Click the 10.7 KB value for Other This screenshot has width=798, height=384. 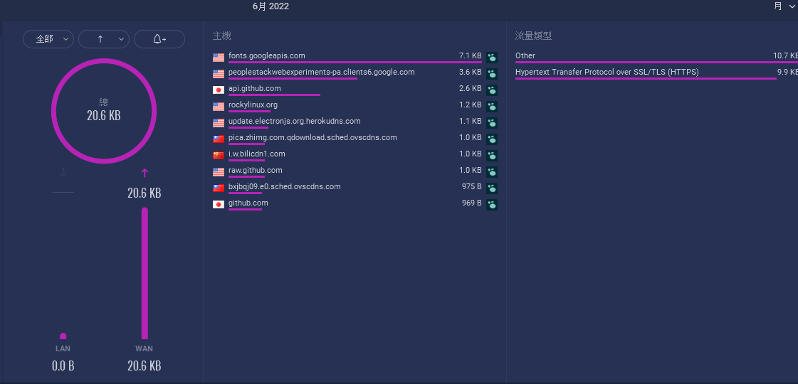785,55
